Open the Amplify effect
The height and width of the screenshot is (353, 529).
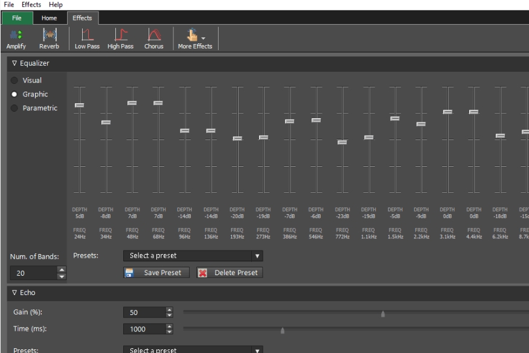(x=16, y=39)
